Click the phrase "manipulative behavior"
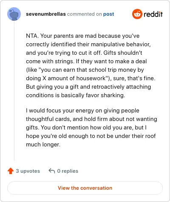Viewport: 170px width, 202px height. click(x=121, y=44)
